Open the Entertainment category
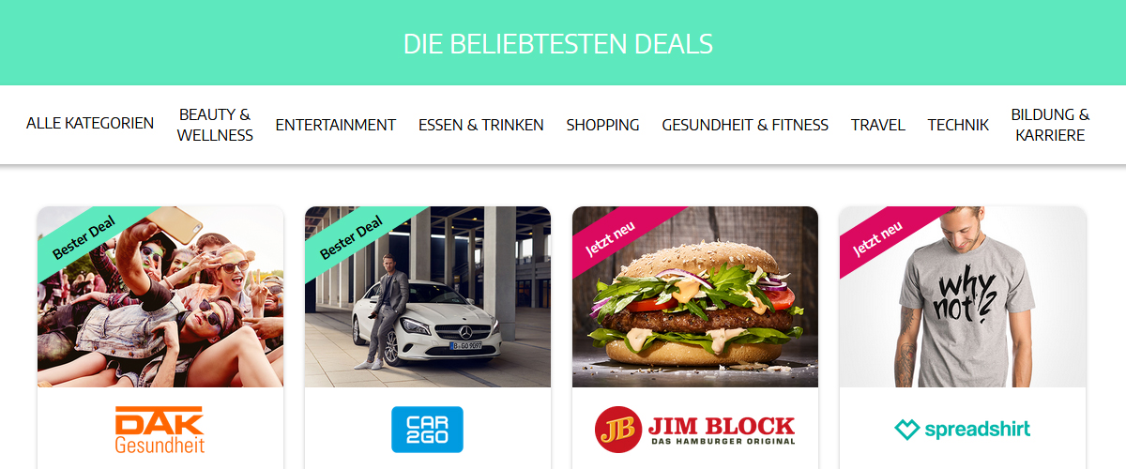 click(x=336, y=125)
